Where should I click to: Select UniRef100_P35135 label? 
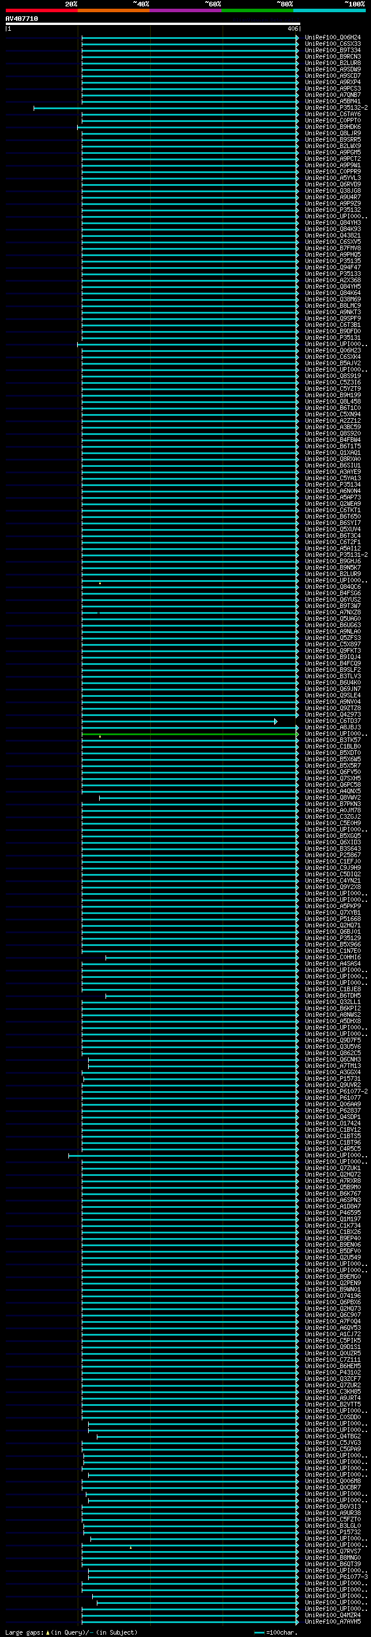tap(332, 261)
